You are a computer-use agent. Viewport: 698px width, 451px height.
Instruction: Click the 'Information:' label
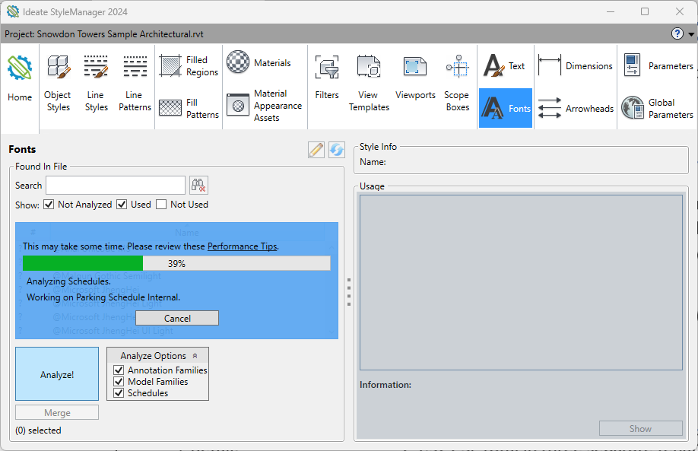[x=385, y=385]
